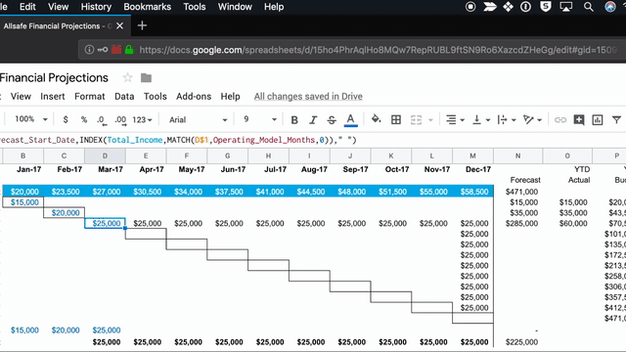Open Spotlight search in menu bar
626x352 pixels.
point(588,7)
